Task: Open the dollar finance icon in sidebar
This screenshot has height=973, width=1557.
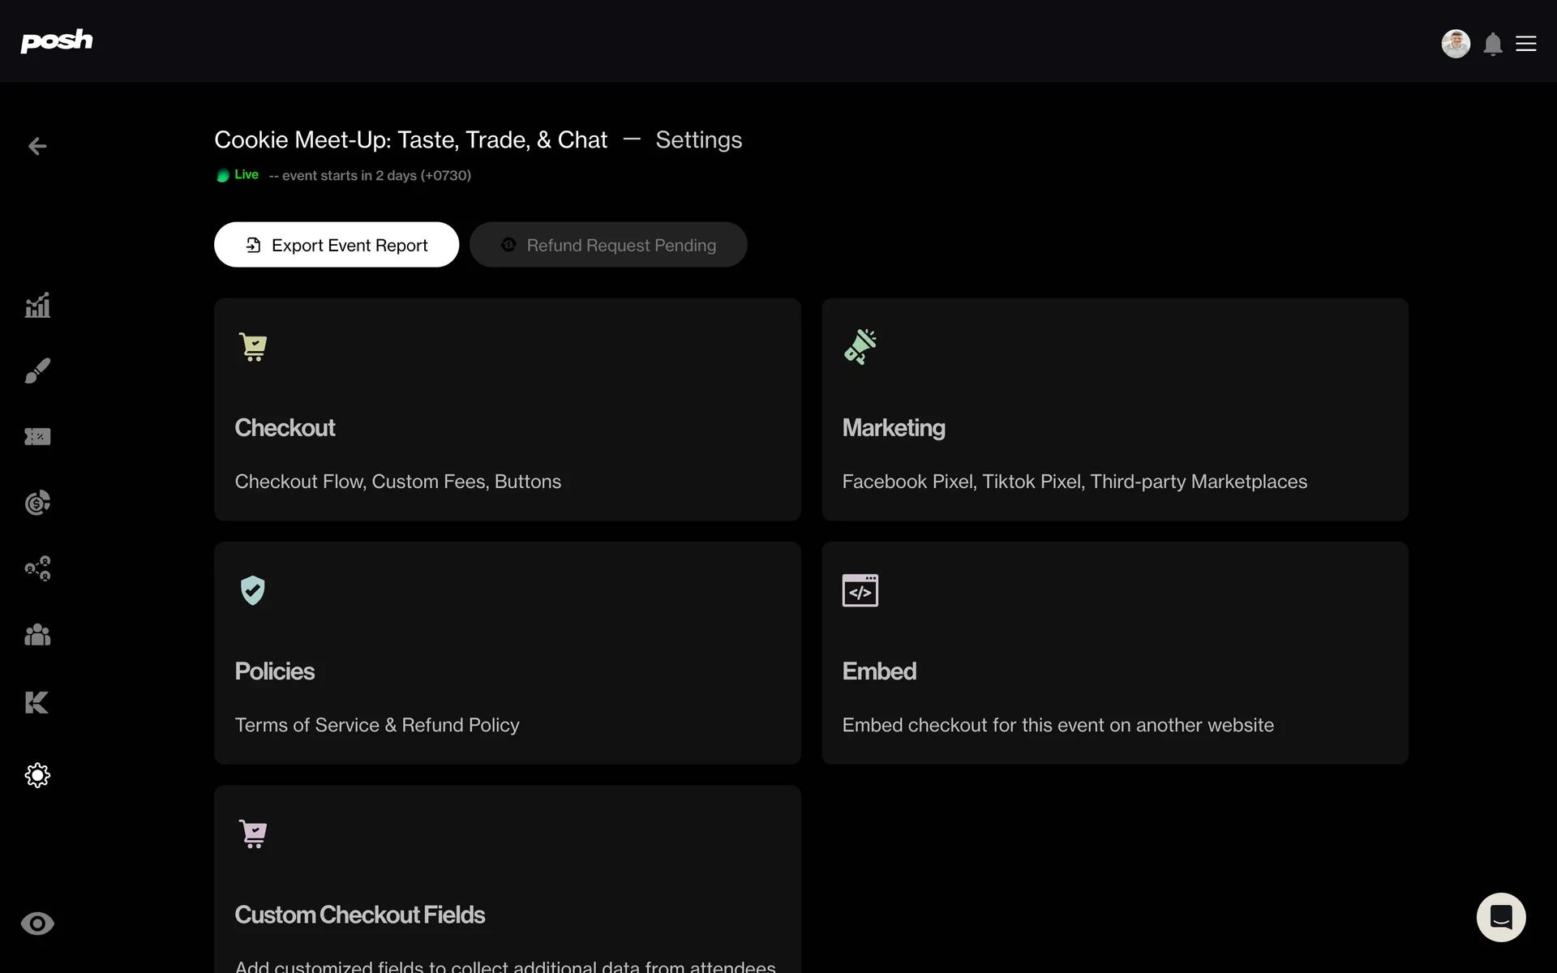Action: point(37,503)
